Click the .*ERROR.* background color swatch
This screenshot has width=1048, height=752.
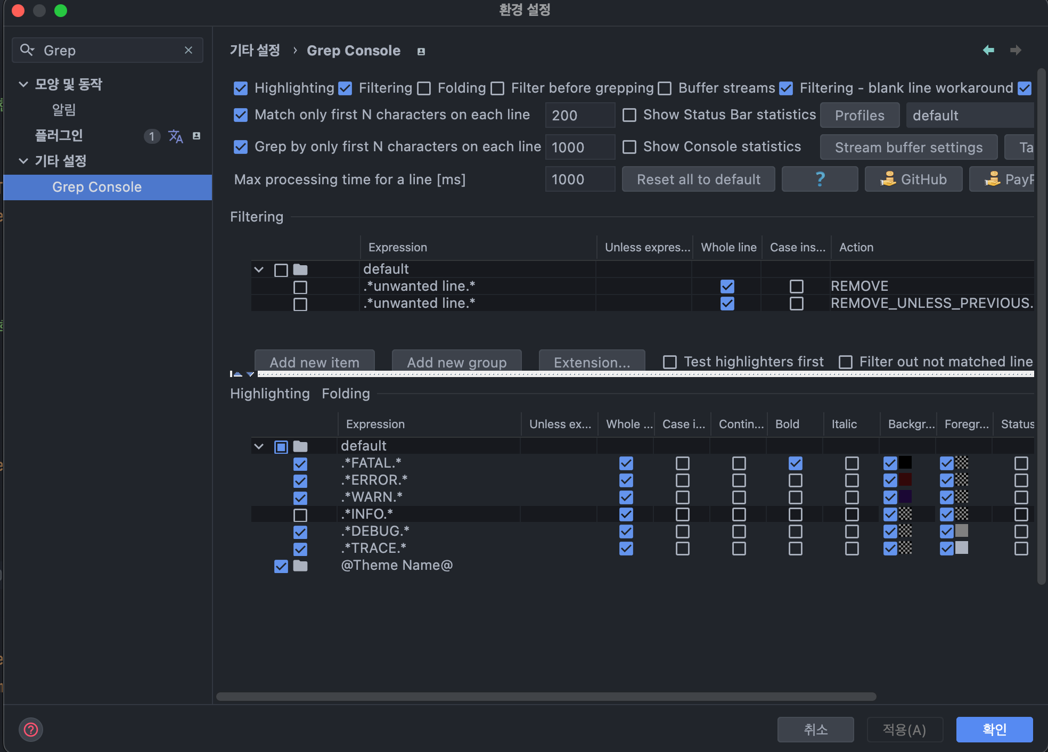(x=905, y=479)
